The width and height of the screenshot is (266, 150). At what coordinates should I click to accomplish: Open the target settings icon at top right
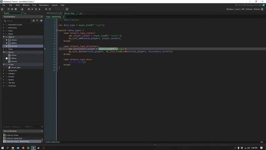click(x=262, y=9)
